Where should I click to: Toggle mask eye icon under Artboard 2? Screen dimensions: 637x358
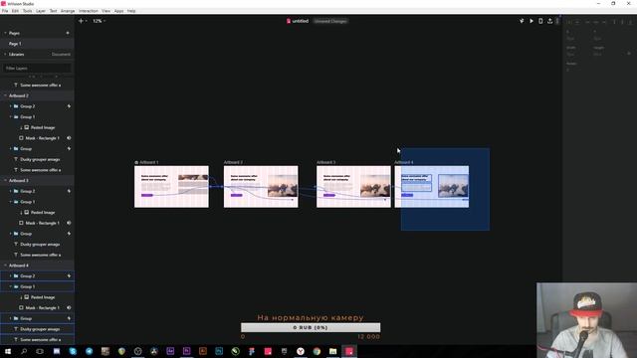click(69, 138)
